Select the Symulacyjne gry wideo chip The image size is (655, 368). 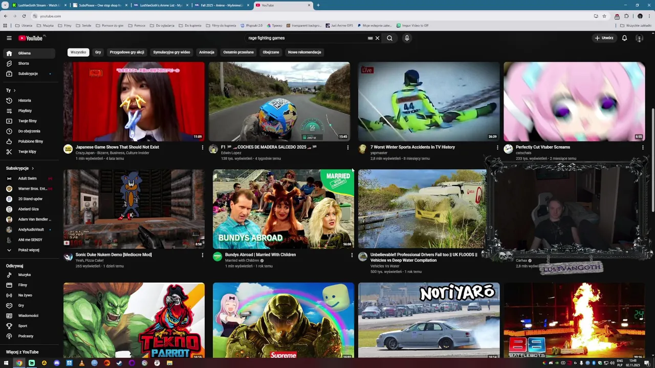click(171, 52)
